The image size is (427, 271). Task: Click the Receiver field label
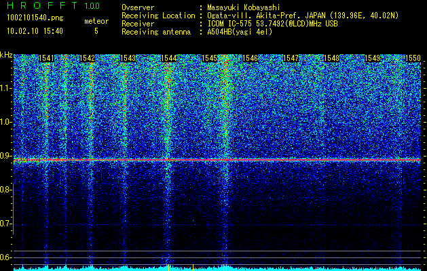138,24
